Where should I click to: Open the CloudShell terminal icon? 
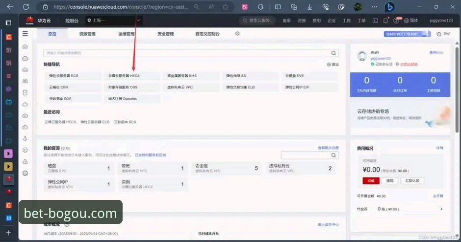pos(375,21)
